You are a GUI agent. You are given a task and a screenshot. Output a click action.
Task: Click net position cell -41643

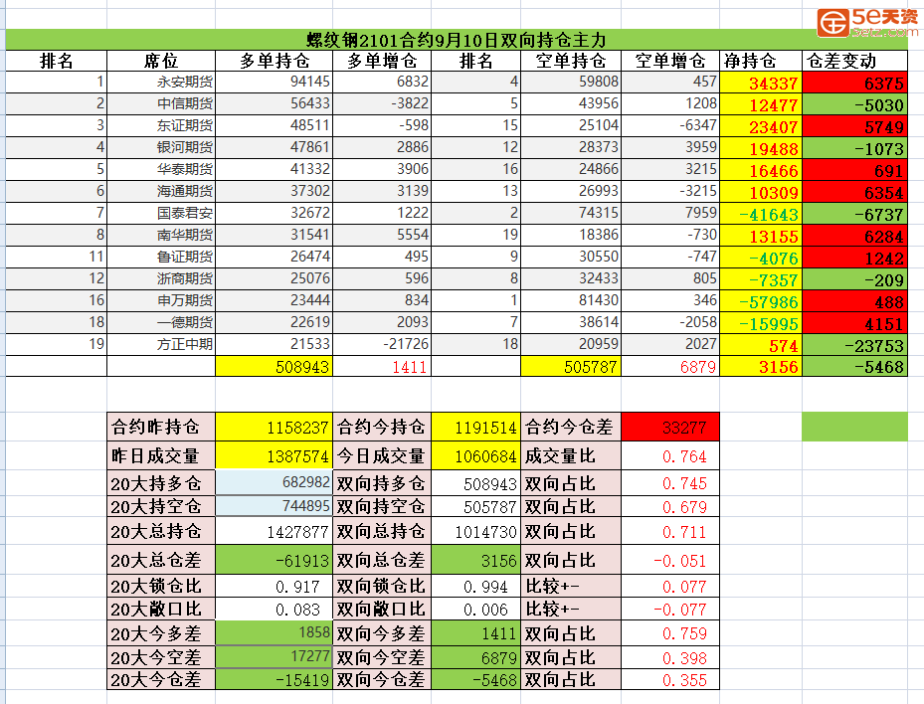click(761, 213)
